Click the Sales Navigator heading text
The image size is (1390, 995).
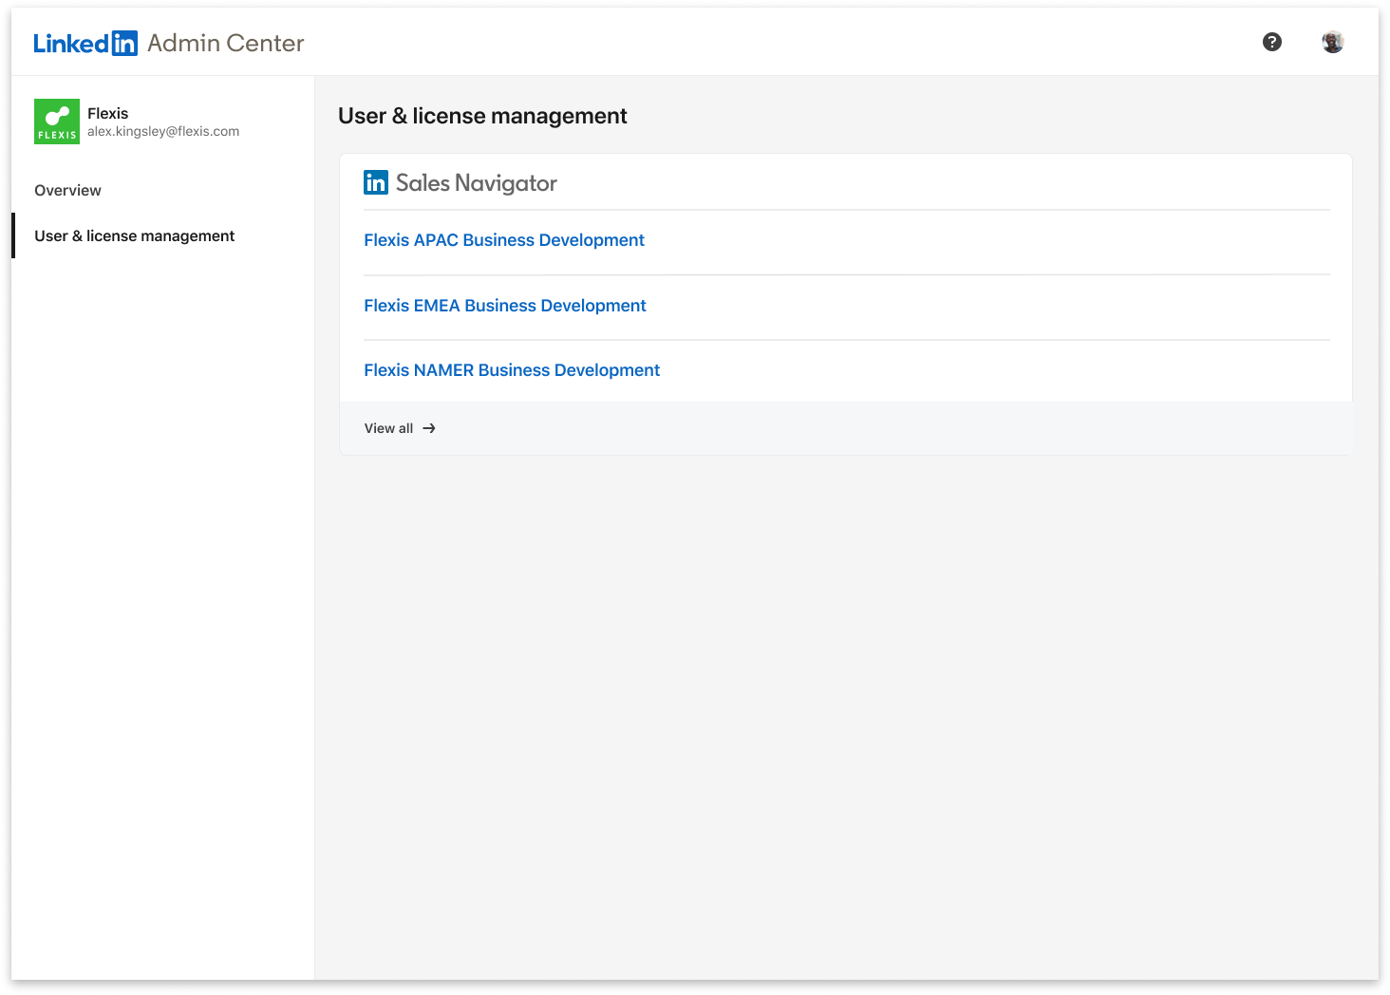[x=477, y=183]
